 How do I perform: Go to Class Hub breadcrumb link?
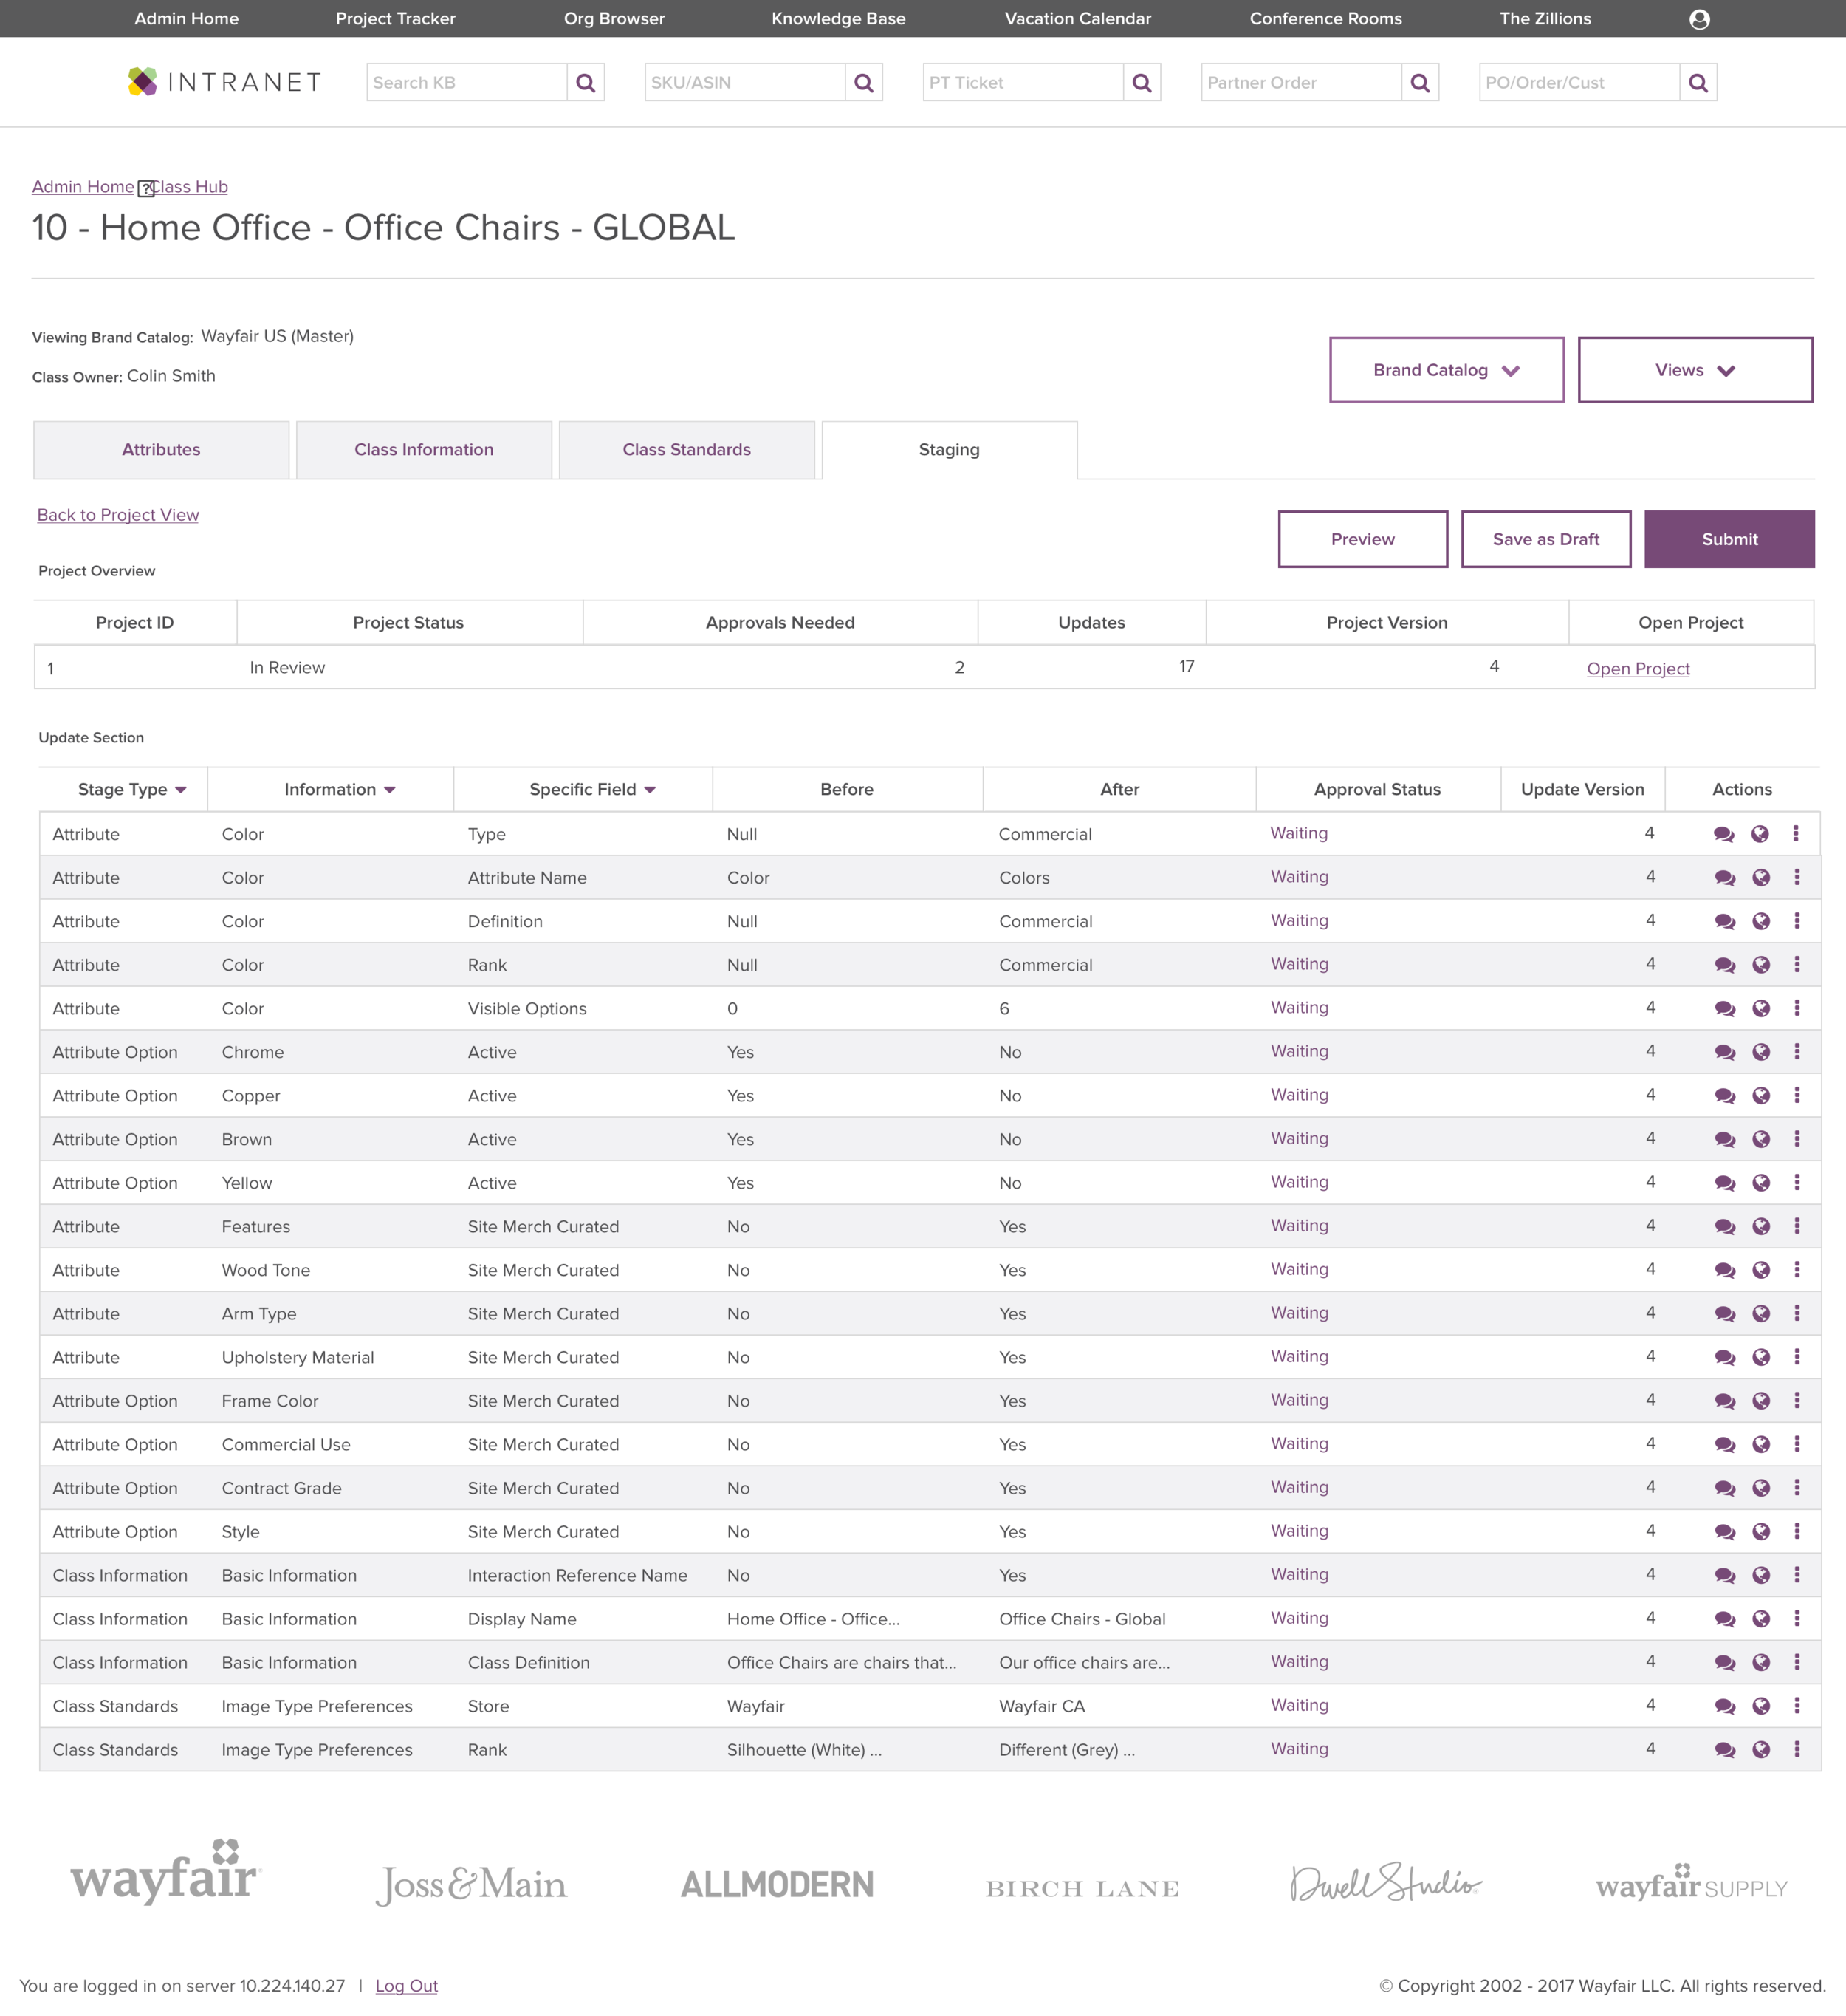coord(190,187)
